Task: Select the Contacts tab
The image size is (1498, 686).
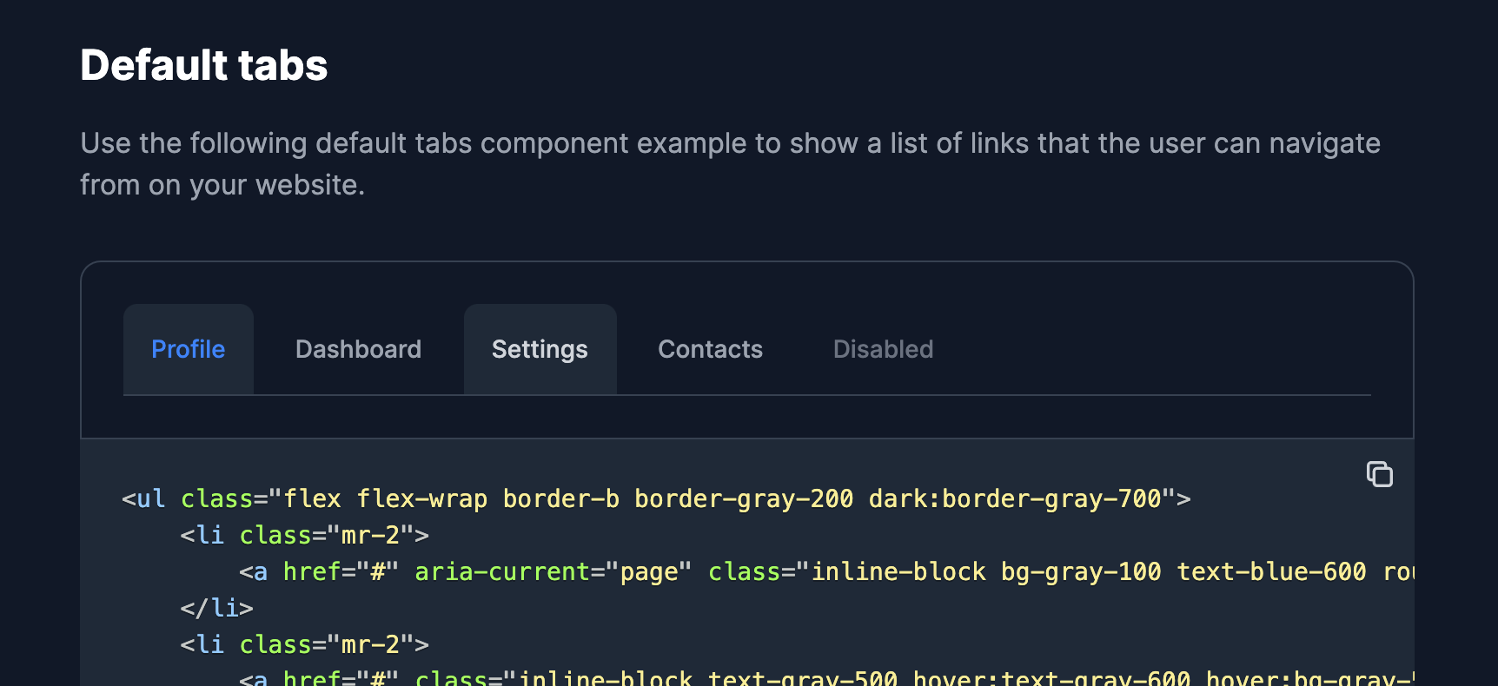Action: (710, 349)
